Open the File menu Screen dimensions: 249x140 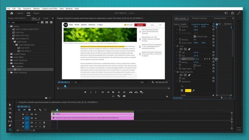click(9, 9)
